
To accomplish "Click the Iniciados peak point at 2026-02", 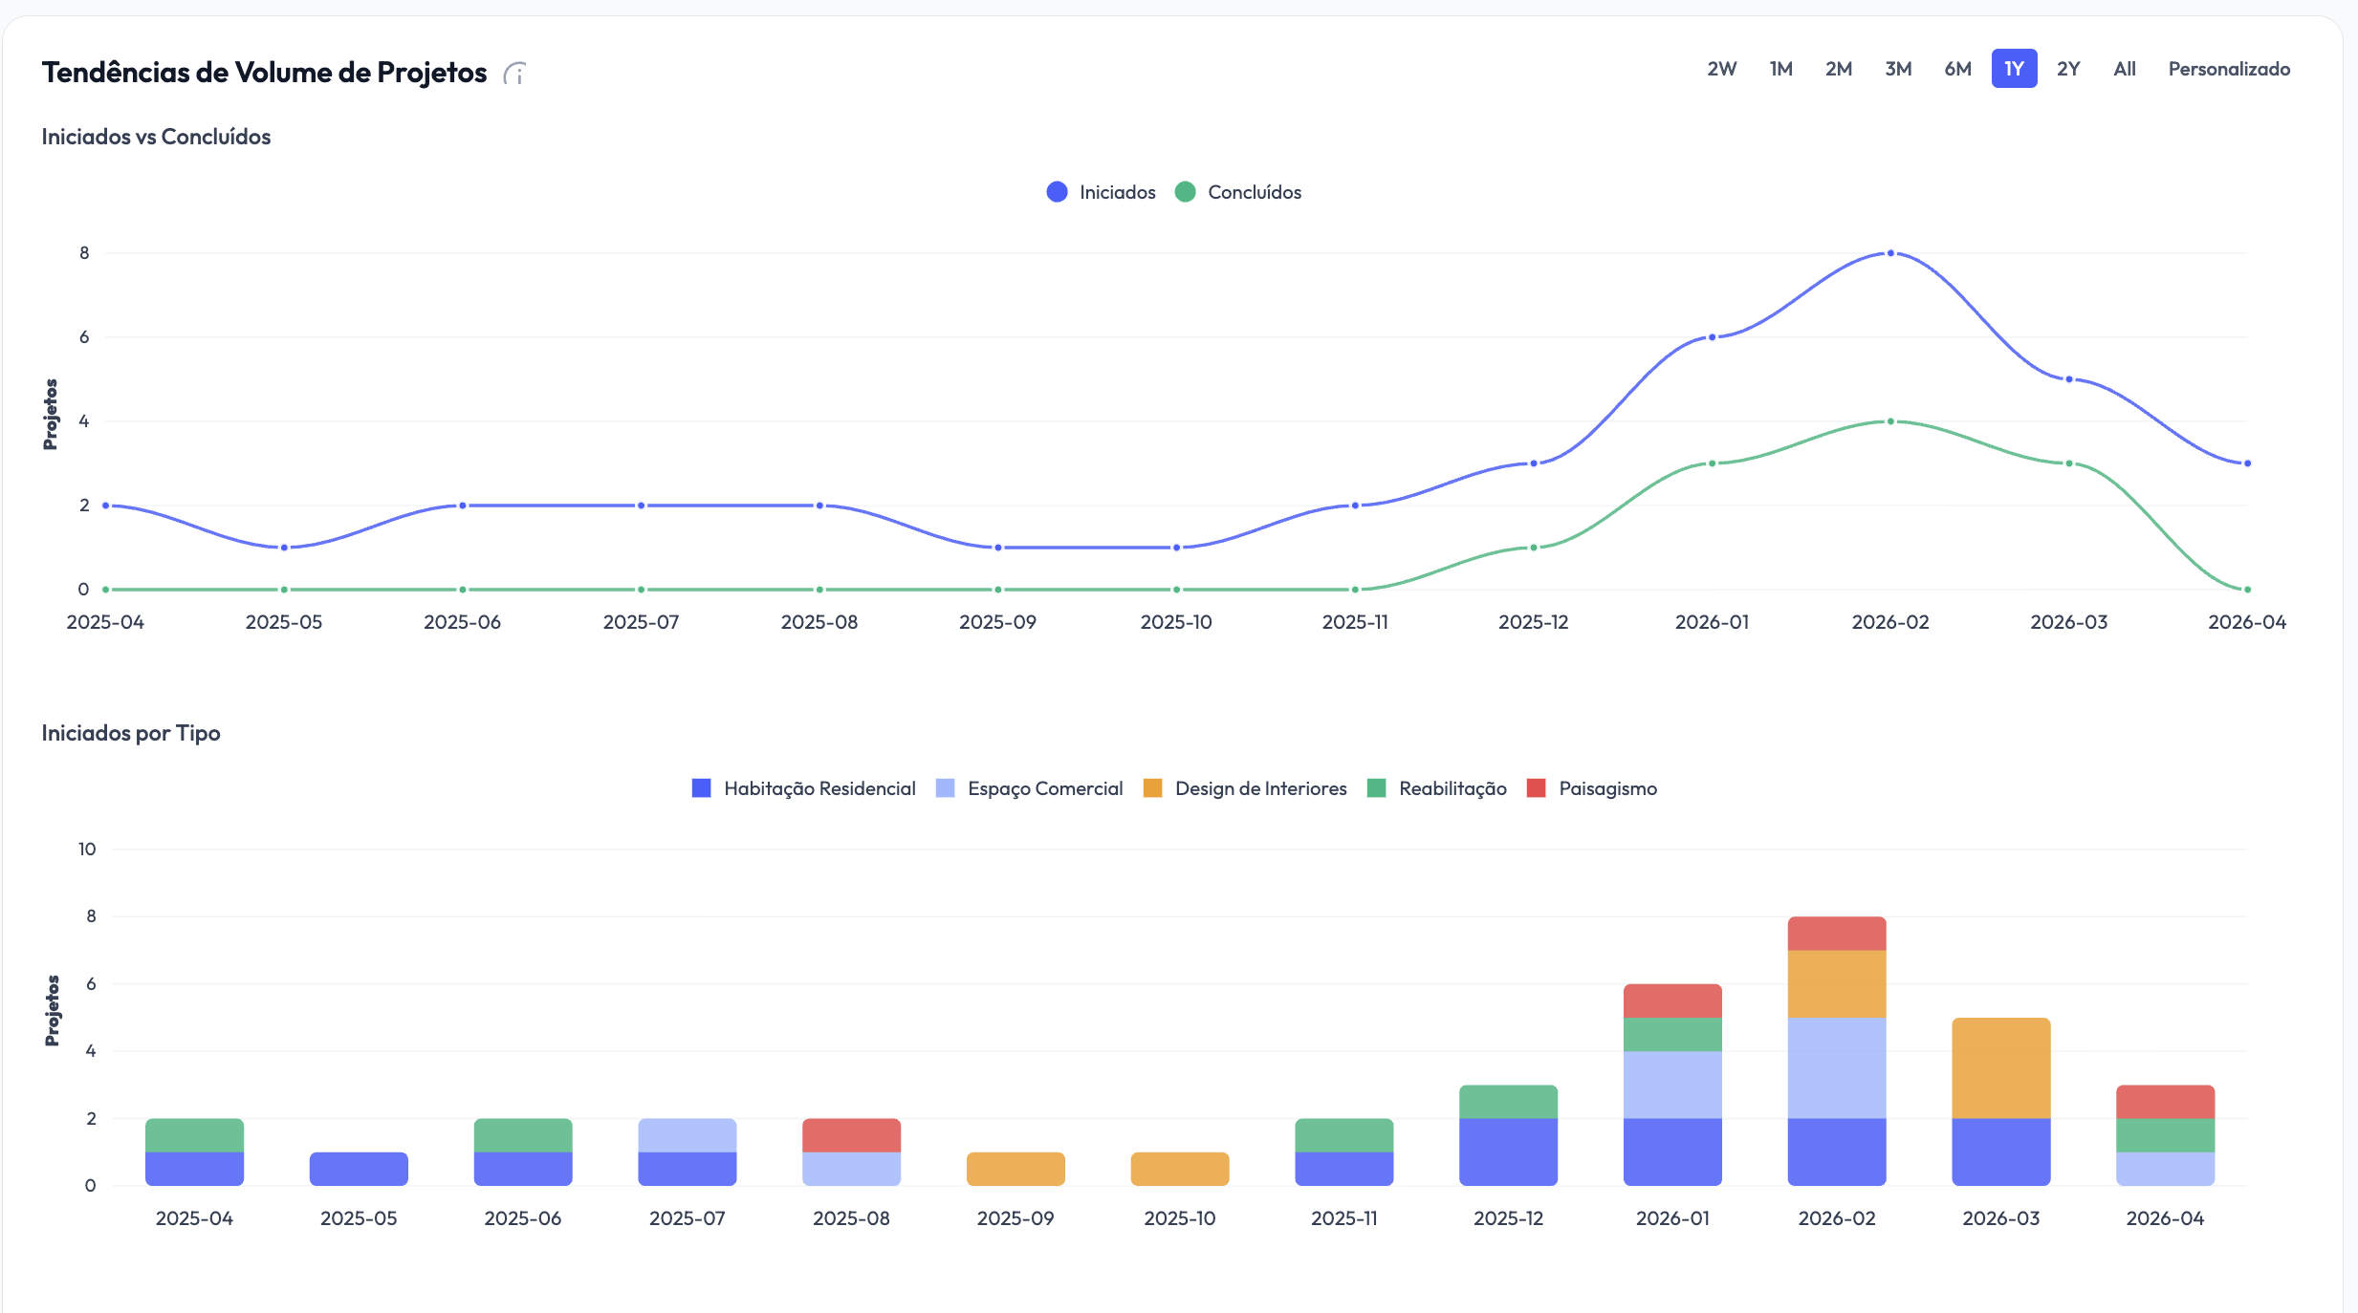I will 1889,252.
